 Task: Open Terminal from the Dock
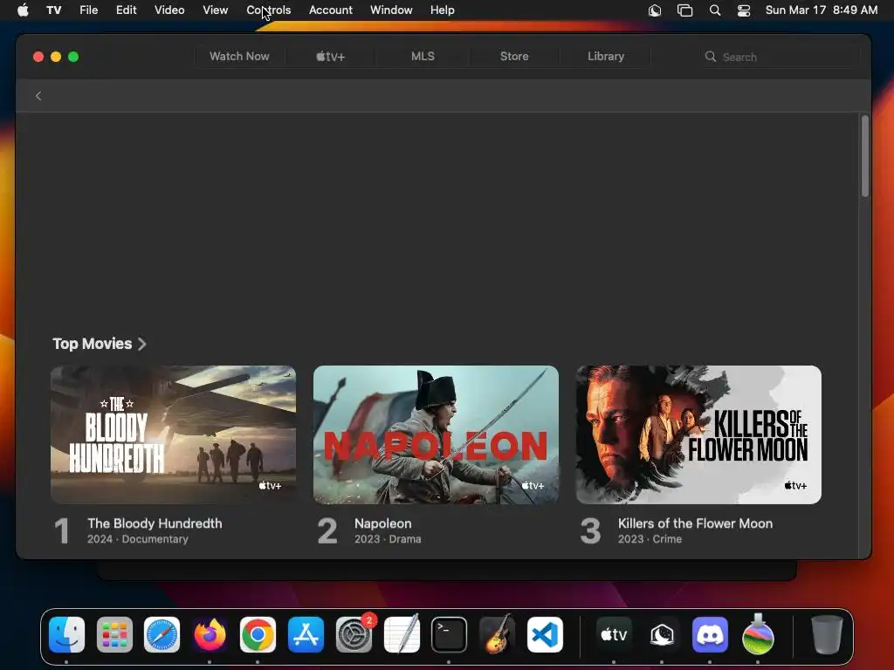click(450, 634)
